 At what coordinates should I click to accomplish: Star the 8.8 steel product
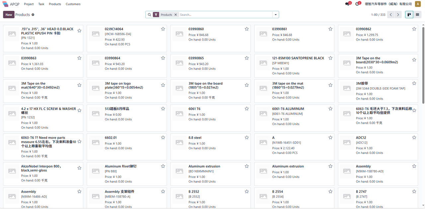247,138
